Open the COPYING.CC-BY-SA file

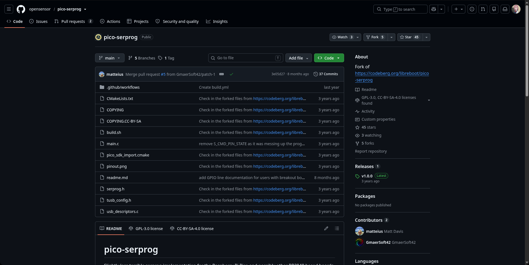coord(124,121)
